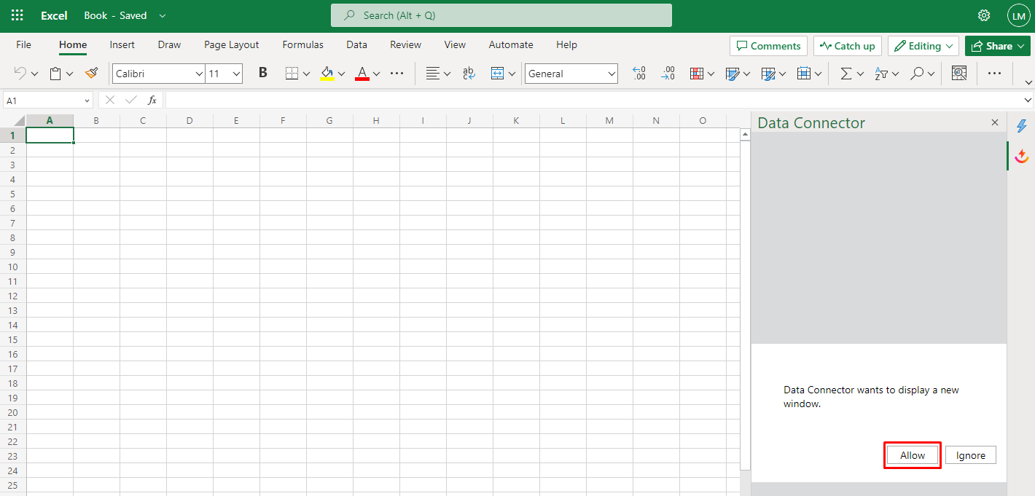Open the settings gear icon

point(984,15)
